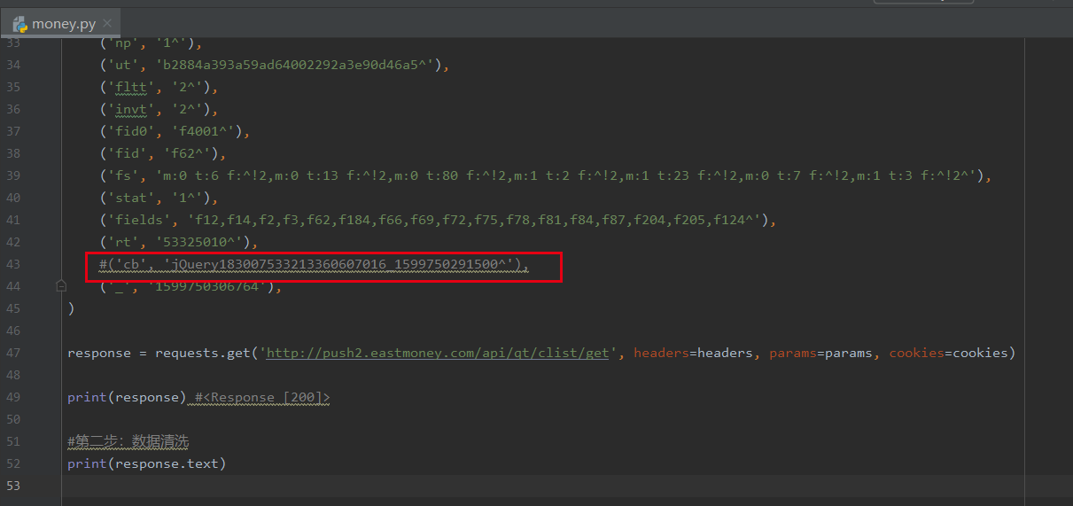Click line number 34 in the gutter
The height and width of the screenshot is (506, 1073).
point(12,65)
